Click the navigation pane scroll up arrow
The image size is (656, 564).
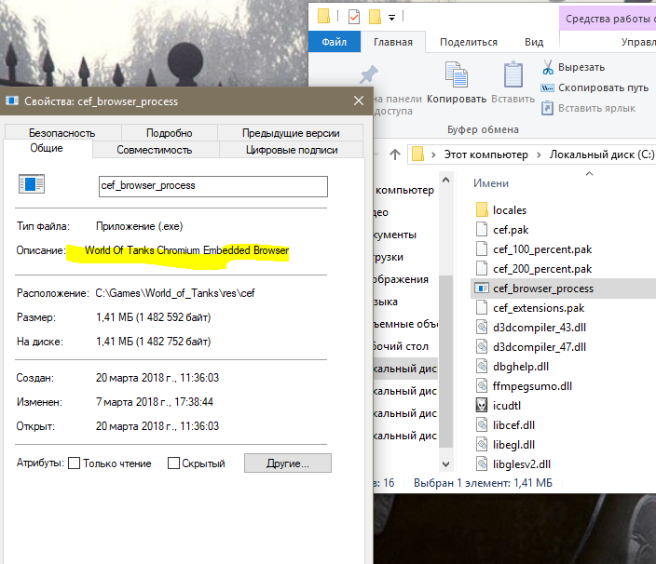tap(446, 180)
